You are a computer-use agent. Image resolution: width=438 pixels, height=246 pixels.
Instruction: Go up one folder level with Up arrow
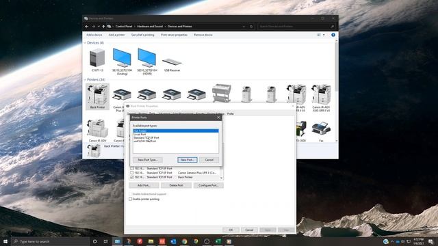click(x=103, y=27)
